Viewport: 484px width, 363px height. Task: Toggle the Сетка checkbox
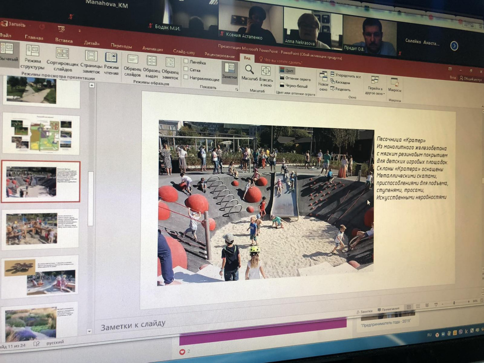(x=186, y=70)
